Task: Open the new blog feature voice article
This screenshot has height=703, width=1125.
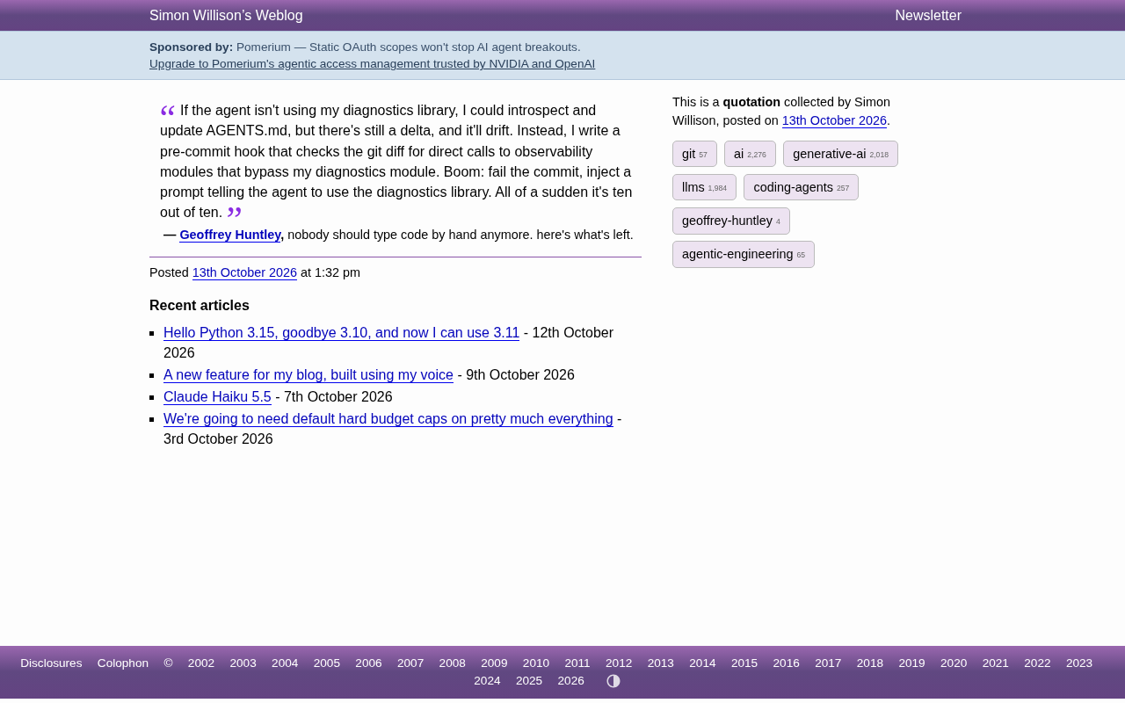Action: pos(308,375)
